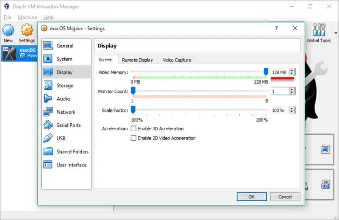
Task: Select the User Interface category icon
Action: 48,165
